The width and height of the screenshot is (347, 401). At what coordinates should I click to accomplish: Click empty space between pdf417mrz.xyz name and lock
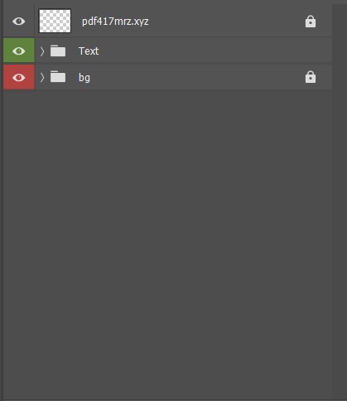[226, 22]
